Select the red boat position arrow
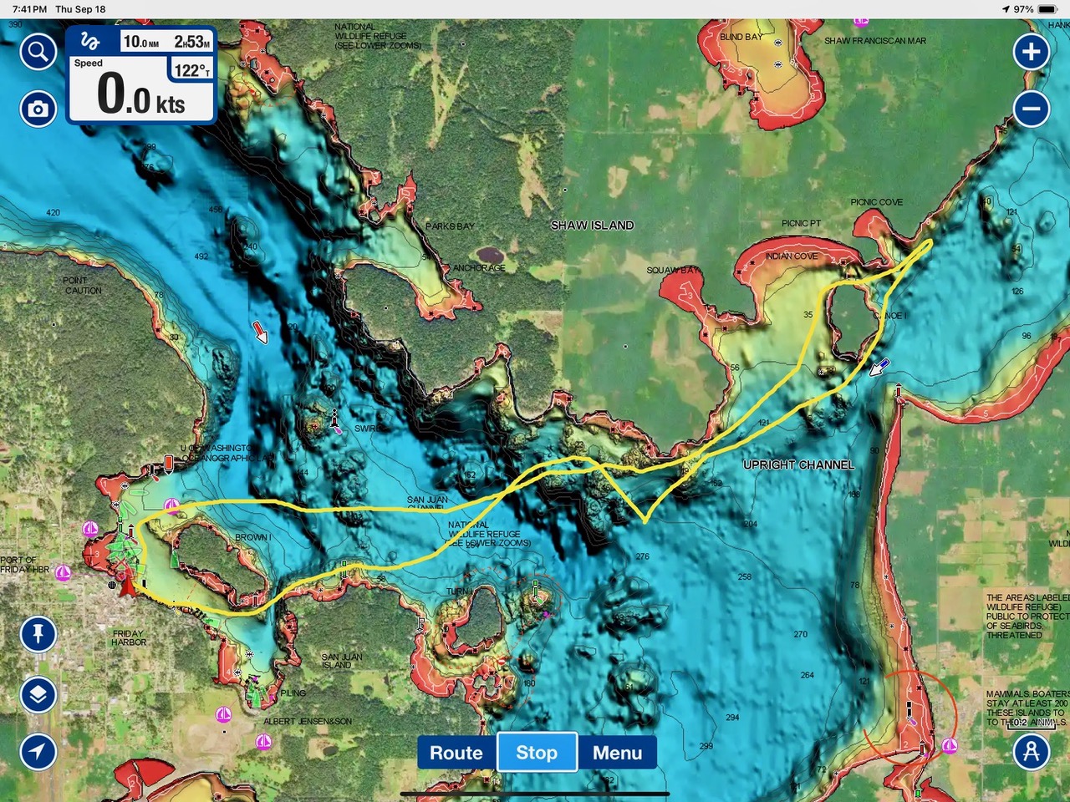1070x802 pixels. [127, 586]
